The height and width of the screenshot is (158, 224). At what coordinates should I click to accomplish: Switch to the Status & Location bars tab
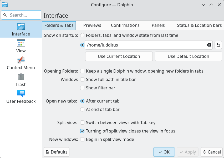(199, 25)
